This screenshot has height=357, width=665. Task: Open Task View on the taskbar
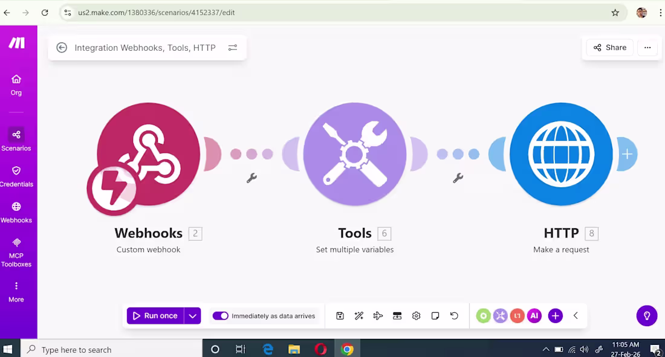point(241,349)
